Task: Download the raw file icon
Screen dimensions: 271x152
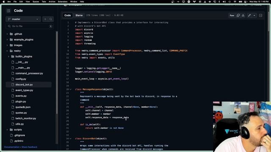Action: click(243, 15)
